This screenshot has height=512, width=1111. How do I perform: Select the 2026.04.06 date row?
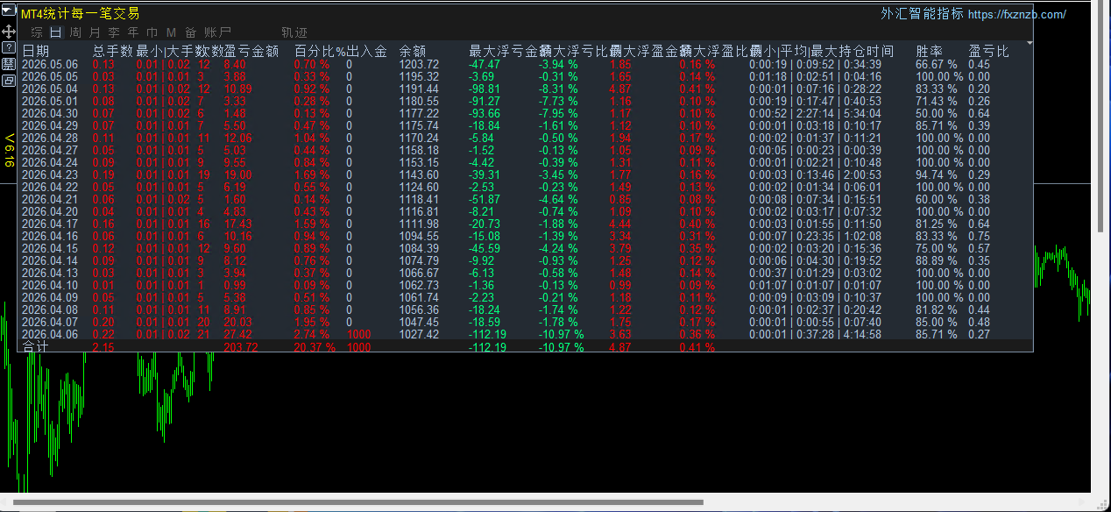pyautogui.click(x=49, y=334)
